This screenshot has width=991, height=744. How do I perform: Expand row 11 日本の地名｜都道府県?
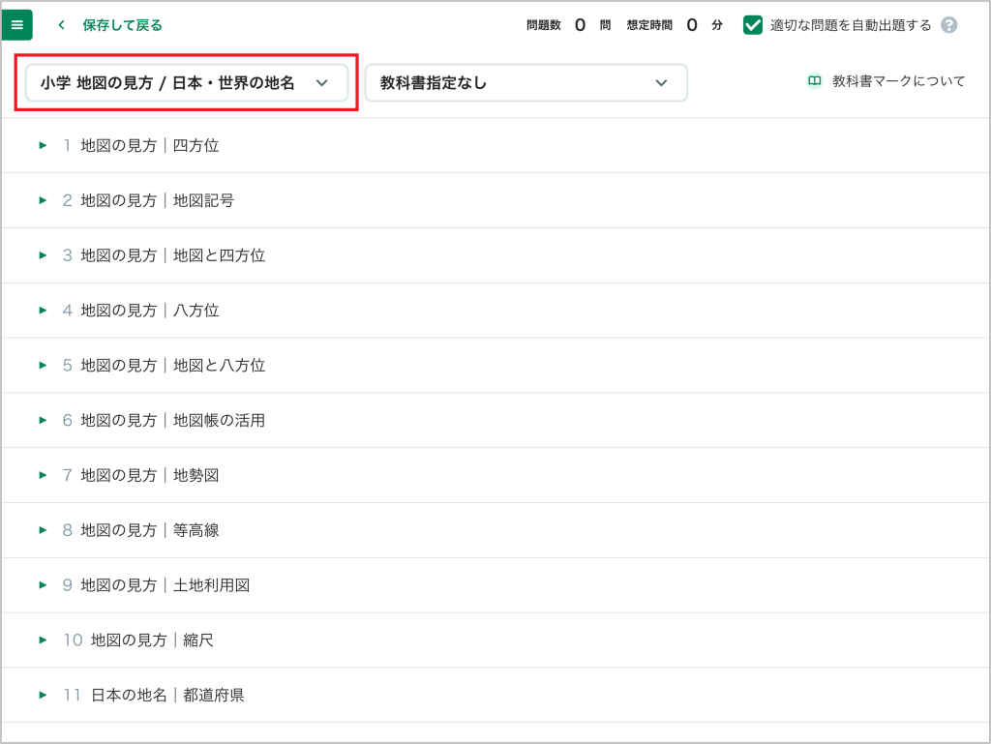pos(43,695)
